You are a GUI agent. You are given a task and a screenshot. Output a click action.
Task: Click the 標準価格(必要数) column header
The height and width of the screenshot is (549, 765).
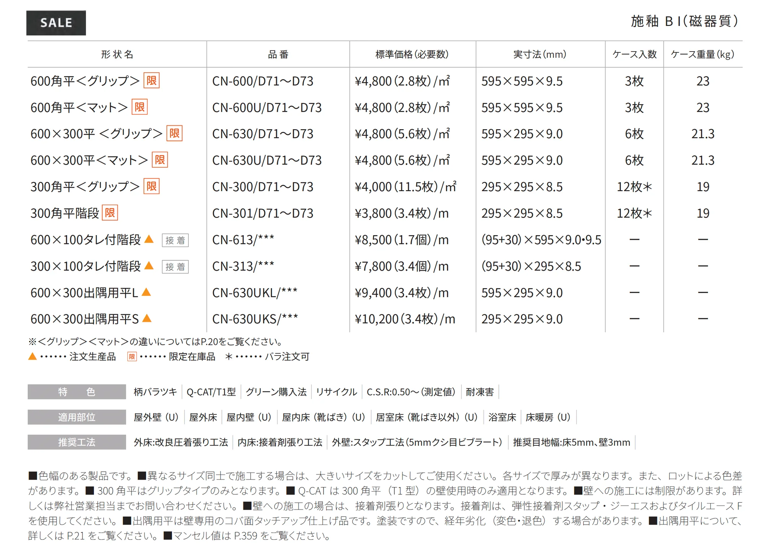(x=412, y=55)
